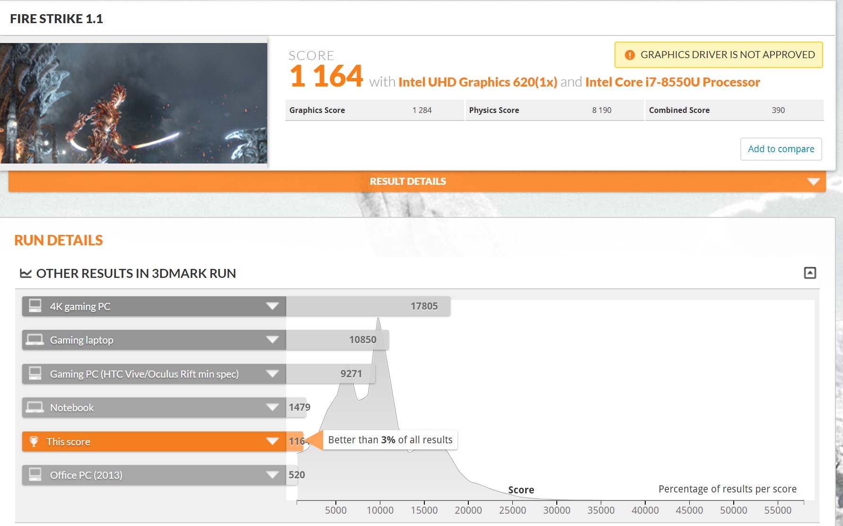The width and height of the screenshot is (843, 526).
Task: Click the Better than 3% of all results tooltip
Action: coord(390,440)
